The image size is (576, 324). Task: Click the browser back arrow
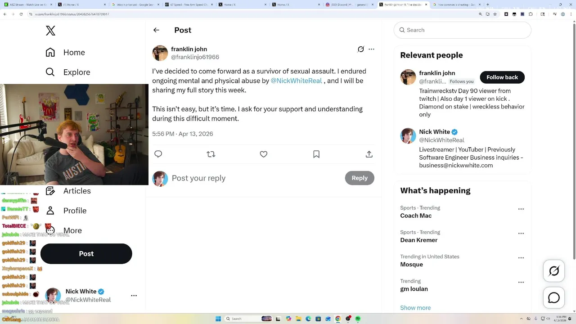pos(5,14)
